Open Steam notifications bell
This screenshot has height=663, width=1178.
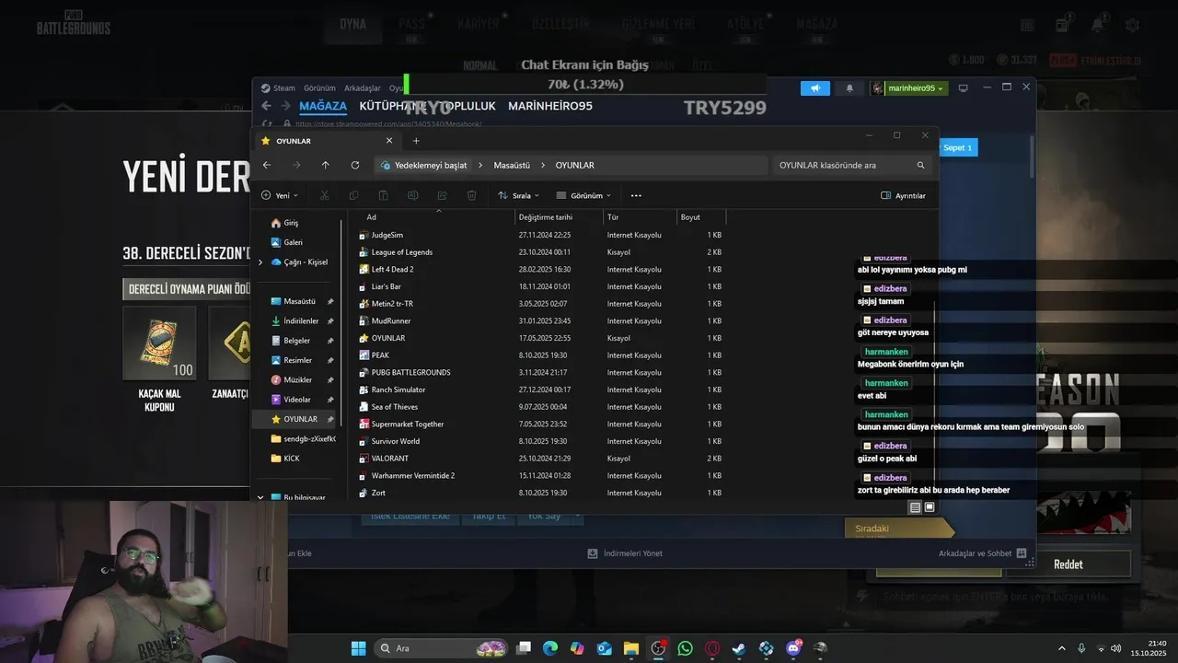849,88
